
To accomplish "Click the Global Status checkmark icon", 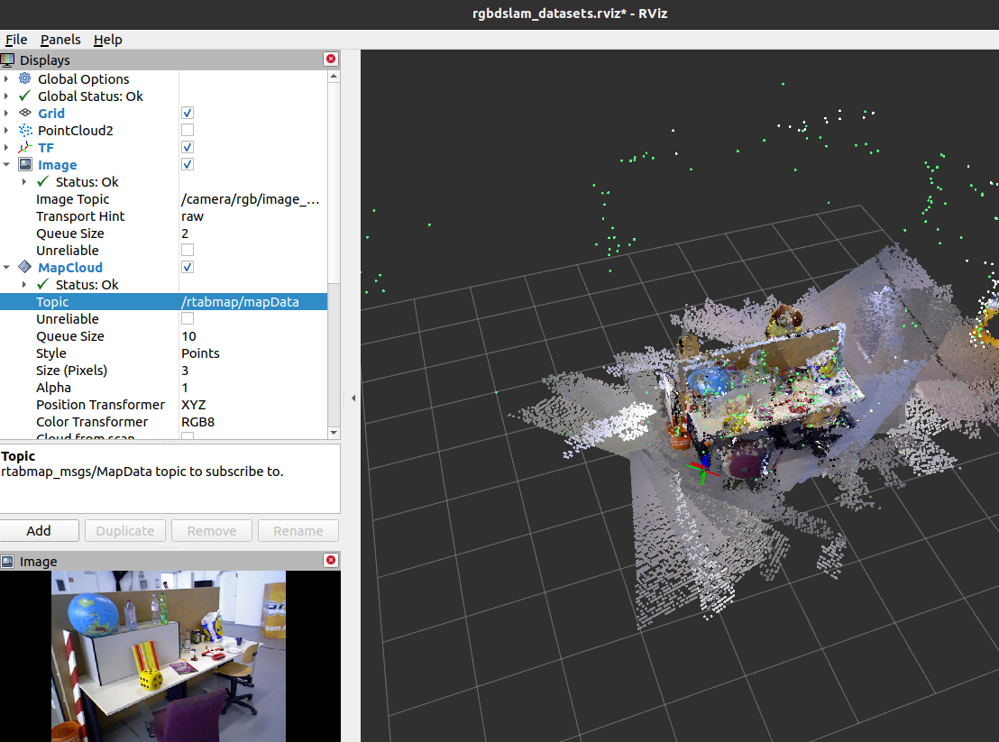I will [x=25, y=96].
